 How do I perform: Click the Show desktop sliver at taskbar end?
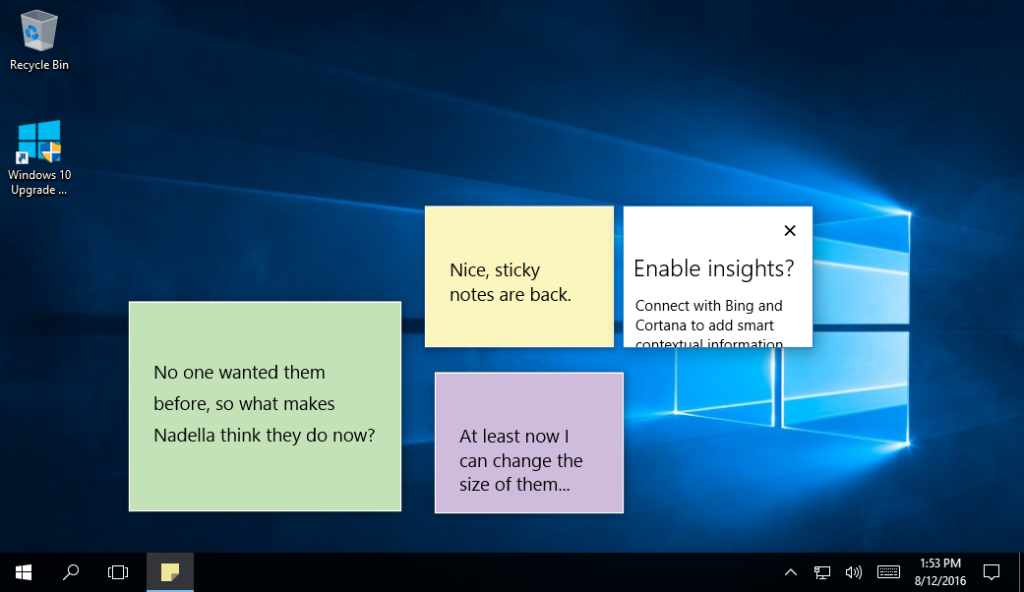tap(1021, 572)
